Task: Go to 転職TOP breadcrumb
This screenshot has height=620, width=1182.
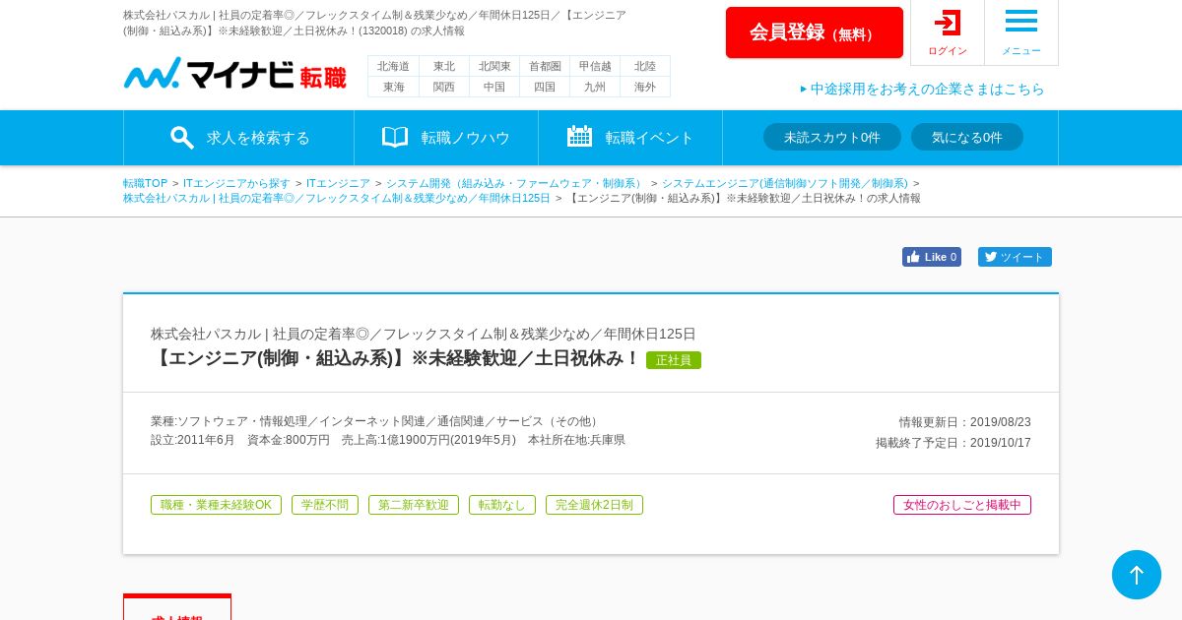Action: [x=145, y=183]
